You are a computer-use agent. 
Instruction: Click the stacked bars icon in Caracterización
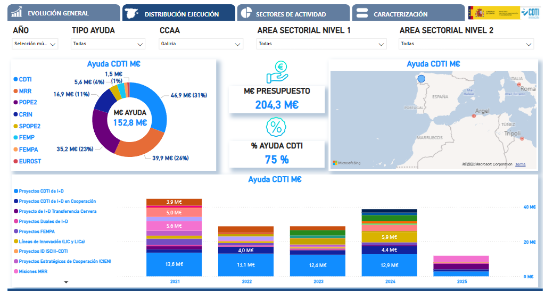(x=362, y=13)
